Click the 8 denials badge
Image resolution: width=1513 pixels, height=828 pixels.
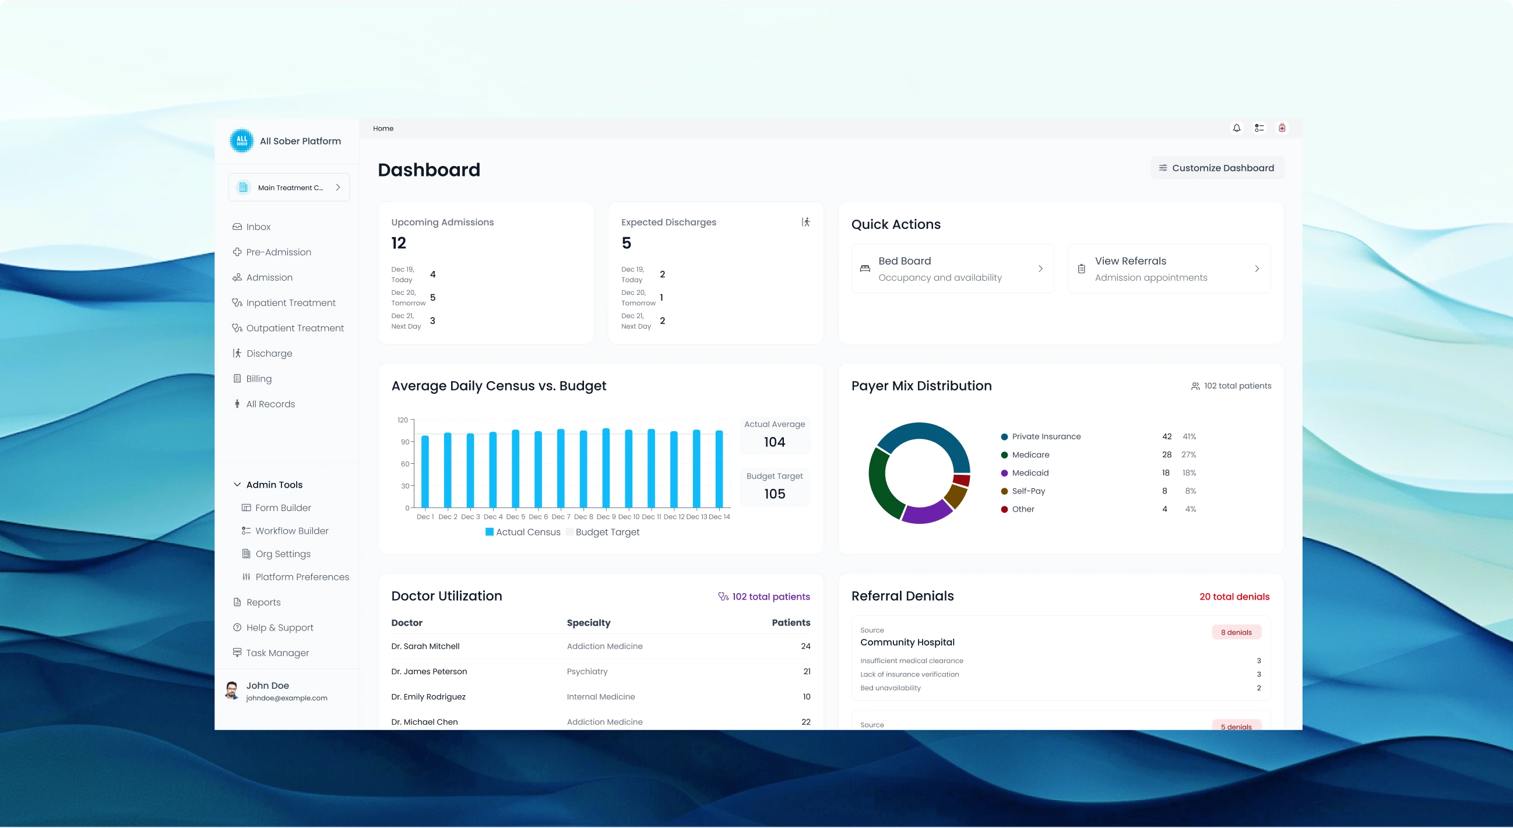tap(1236, 632)
